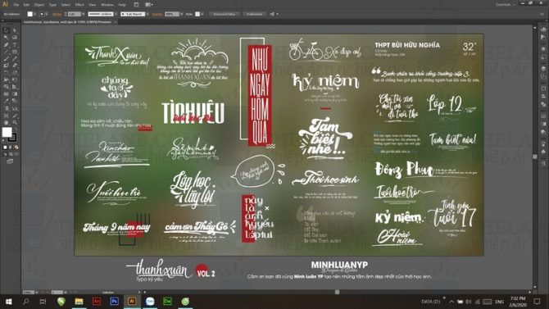
Task: Set the current fill to None
Action: click(x=16, y=148)
